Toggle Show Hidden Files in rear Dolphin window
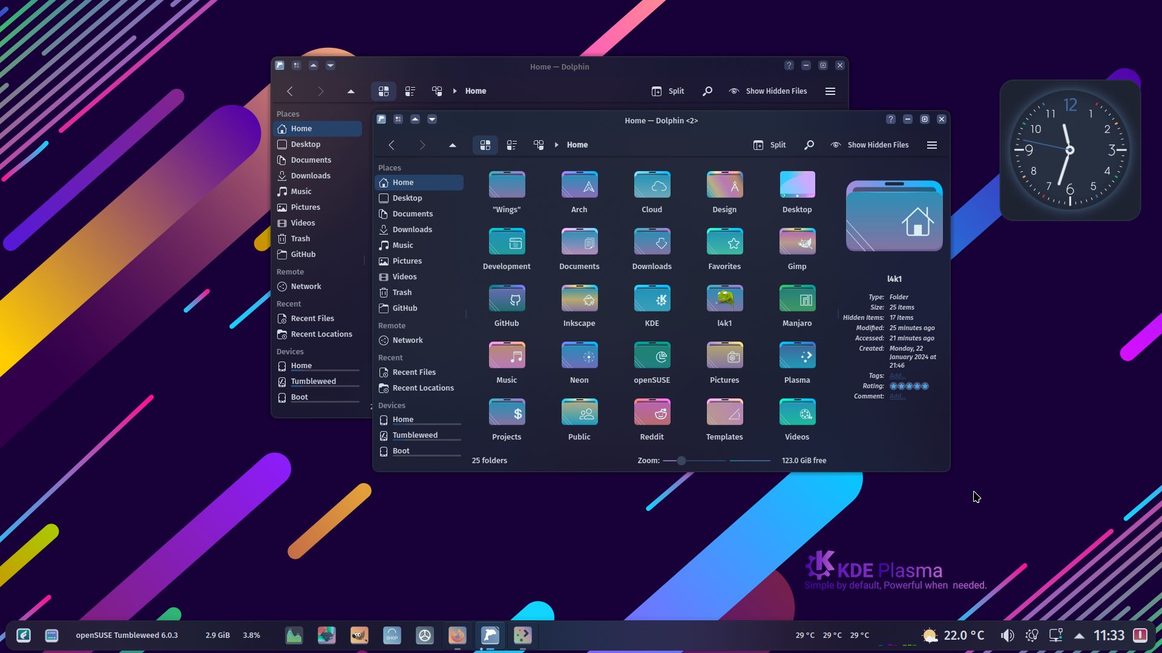Screen dimensions: 1162x653 tap(768, 91)
